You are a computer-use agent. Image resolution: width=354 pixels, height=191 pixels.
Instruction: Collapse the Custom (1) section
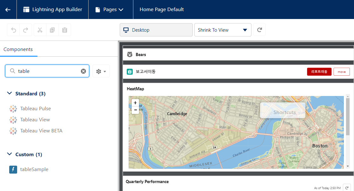point(10,154)
